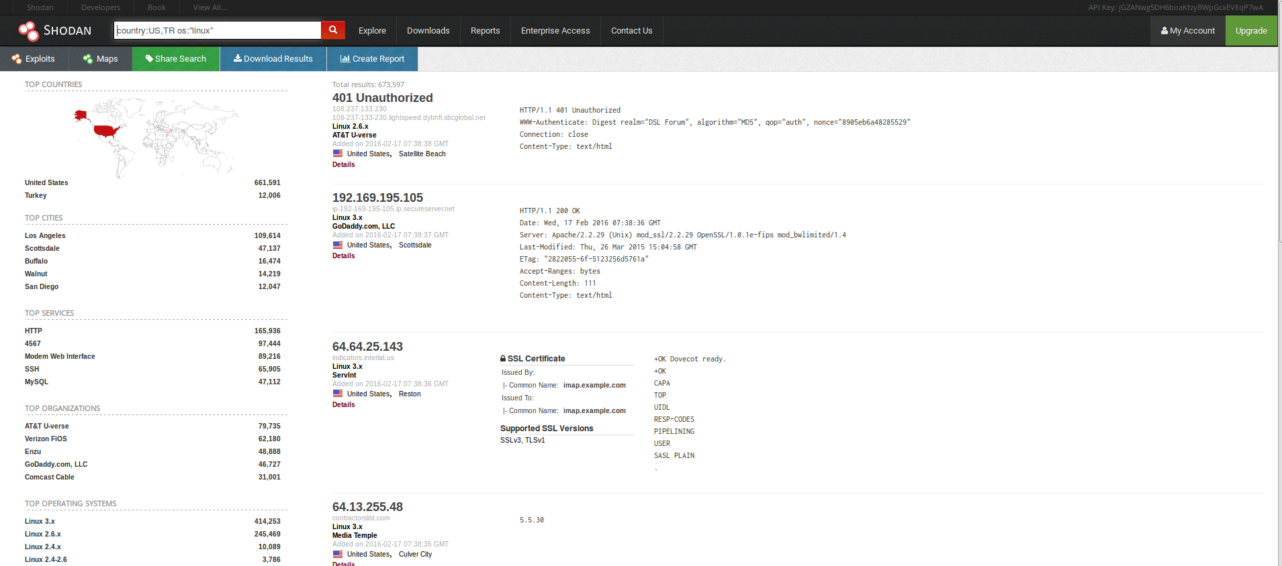Filter by Modem Web Interface service

coord(60,356)
